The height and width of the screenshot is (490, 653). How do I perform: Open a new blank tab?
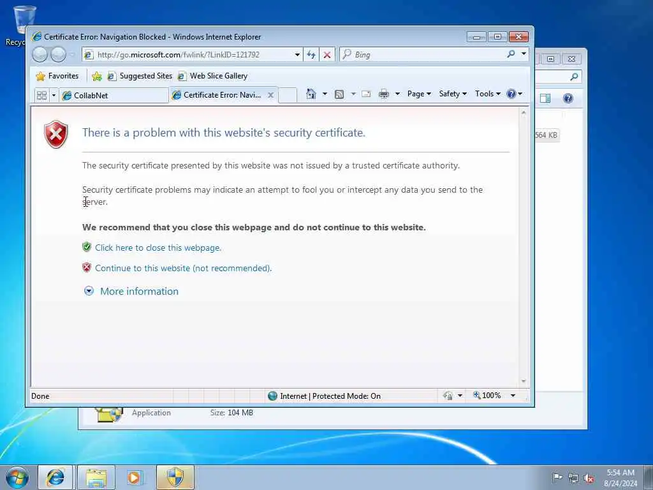pos(288,95)
